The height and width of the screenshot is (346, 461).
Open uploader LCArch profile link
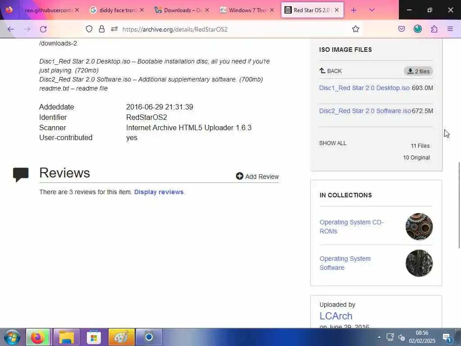[x=336, y=316]
